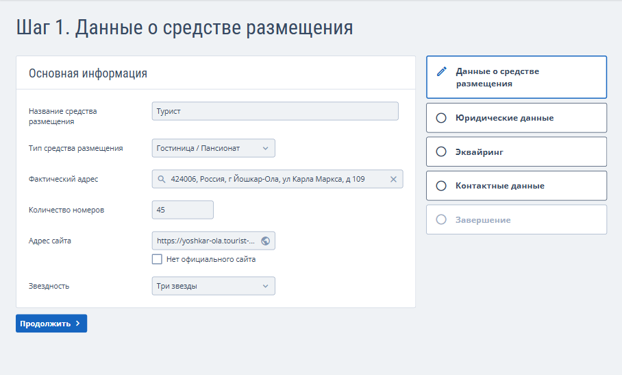This screenshot has height=375, width=622.
Task: Tick the Нет официального сайта checkbox
Action: click(x=157, y=259)
